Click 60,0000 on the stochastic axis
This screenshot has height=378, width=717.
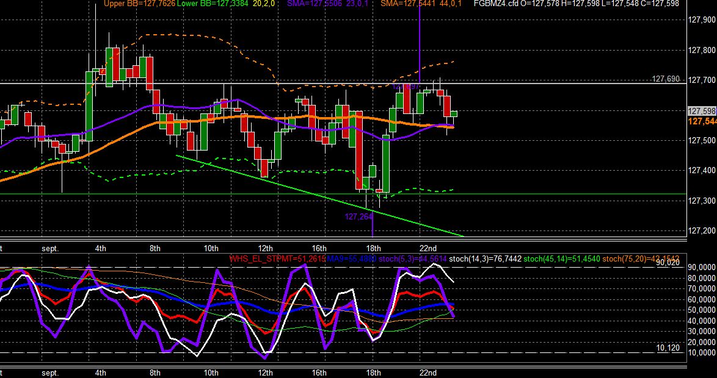pos(702,299)
